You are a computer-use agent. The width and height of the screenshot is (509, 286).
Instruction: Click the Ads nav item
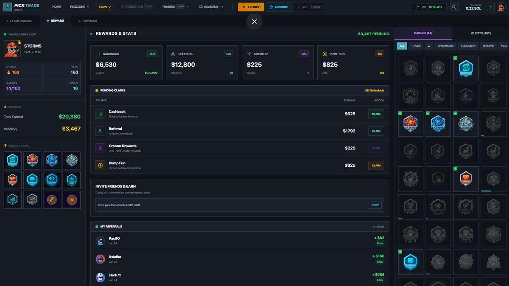tap(309, 7)
